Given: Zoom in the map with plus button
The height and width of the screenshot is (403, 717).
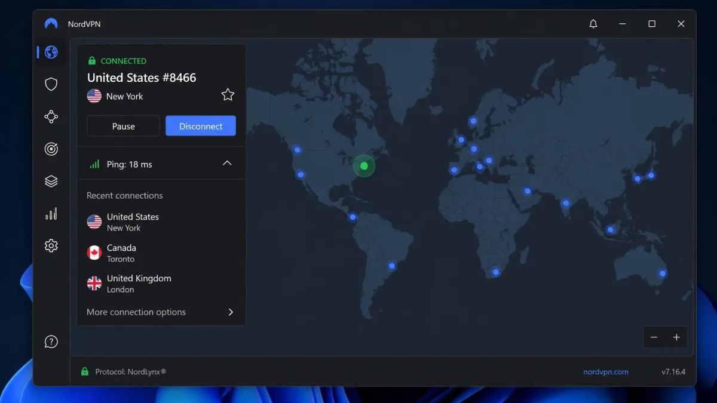Looking at the screenshot, I should pyautogui.click(x=676, y=337).
